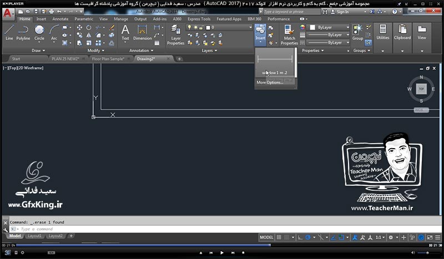The width and height of the screenshot is (444, 259).
Task: Open Layer Properties manager
Action: pos(175,35)
